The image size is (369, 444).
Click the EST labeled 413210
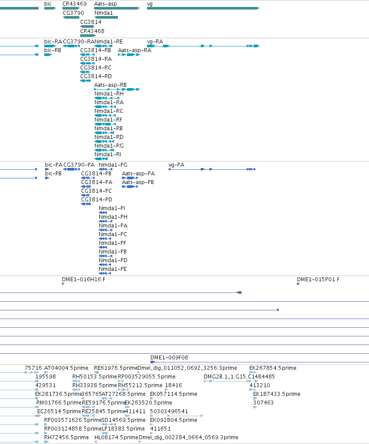point(260,385)
